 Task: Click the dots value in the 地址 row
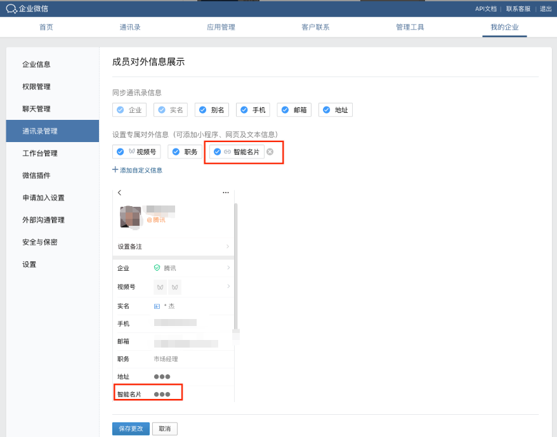click(x=162, y=377)
